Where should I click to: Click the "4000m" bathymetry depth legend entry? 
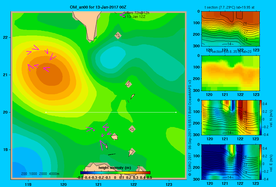click(x=54, y=174)
